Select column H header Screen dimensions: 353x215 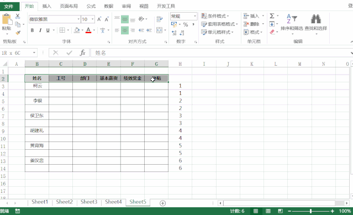pyautogui.click(x=180, y=64)
